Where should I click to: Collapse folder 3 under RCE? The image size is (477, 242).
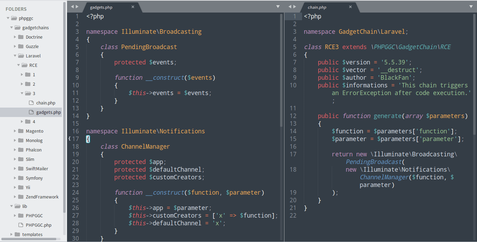pyautogui.click(x=22, y=93)
